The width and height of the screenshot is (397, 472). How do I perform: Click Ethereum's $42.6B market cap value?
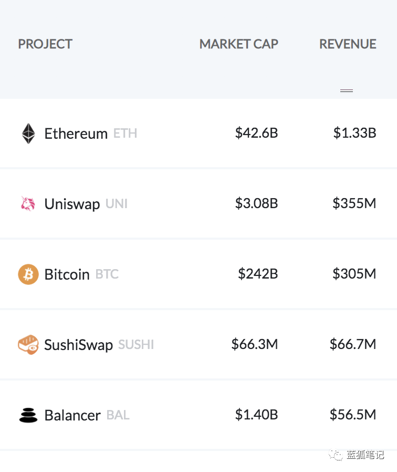pos(256,133)
